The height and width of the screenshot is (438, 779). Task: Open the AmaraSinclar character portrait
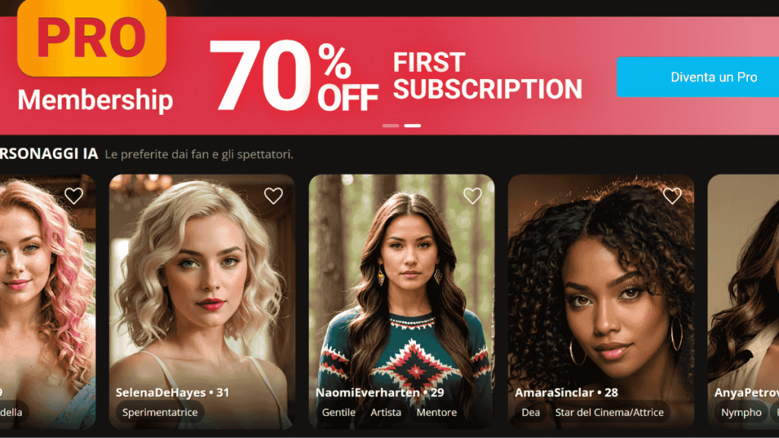click(x=601, y=301)
